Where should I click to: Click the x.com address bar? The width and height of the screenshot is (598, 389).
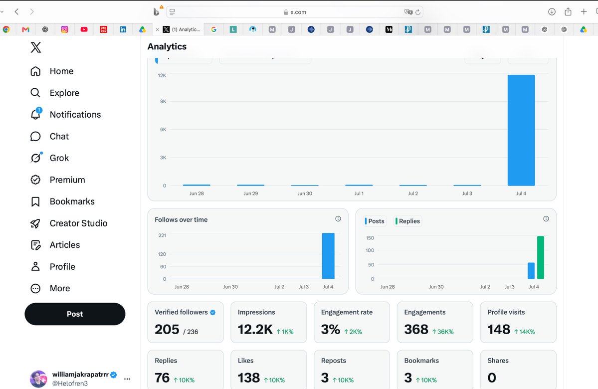coord(294,12)
